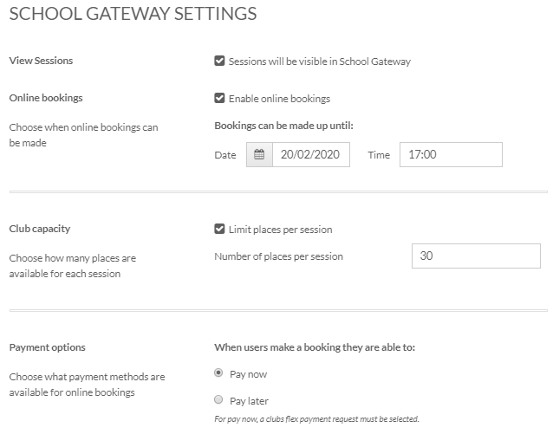Click the School Gateway Settings heading

133,14
